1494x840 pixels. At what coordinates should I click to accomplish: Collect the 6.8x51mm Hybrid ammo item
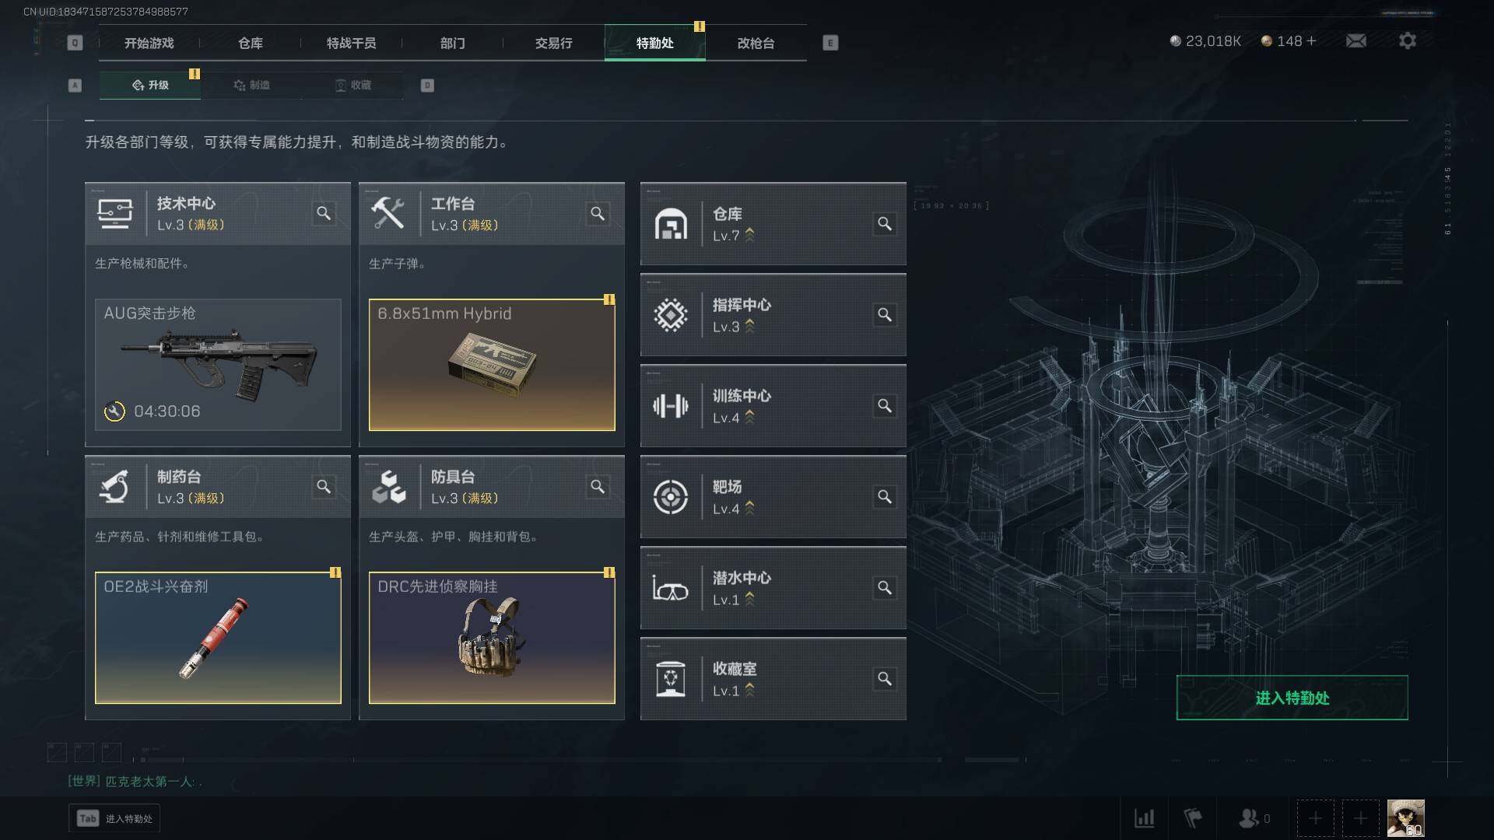tap(492, 365)
